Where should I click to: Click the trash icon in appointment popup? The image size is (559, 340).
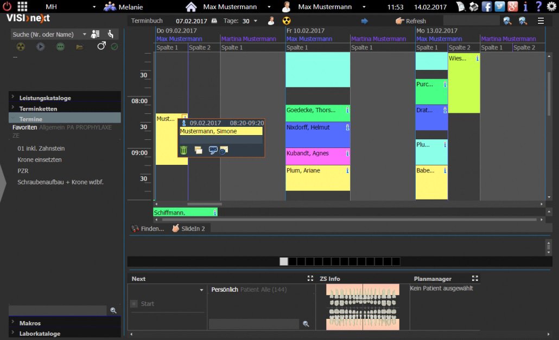183,150
